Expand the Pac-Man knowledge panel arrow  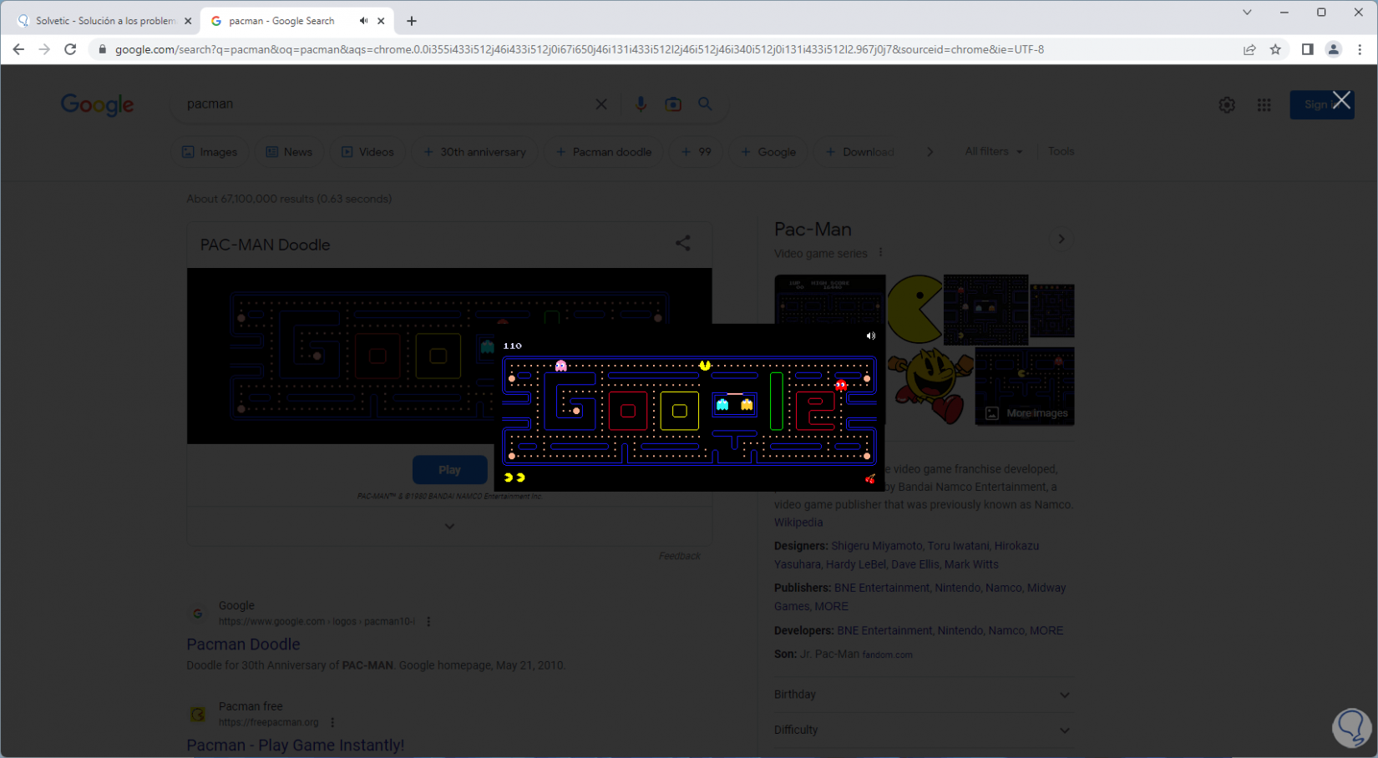pos(1061,239)
